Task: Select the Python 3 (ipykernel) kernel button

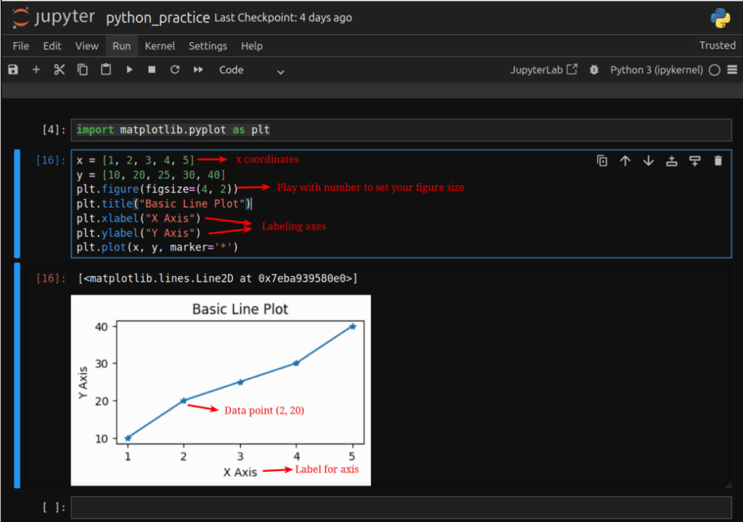Action: 656,70
